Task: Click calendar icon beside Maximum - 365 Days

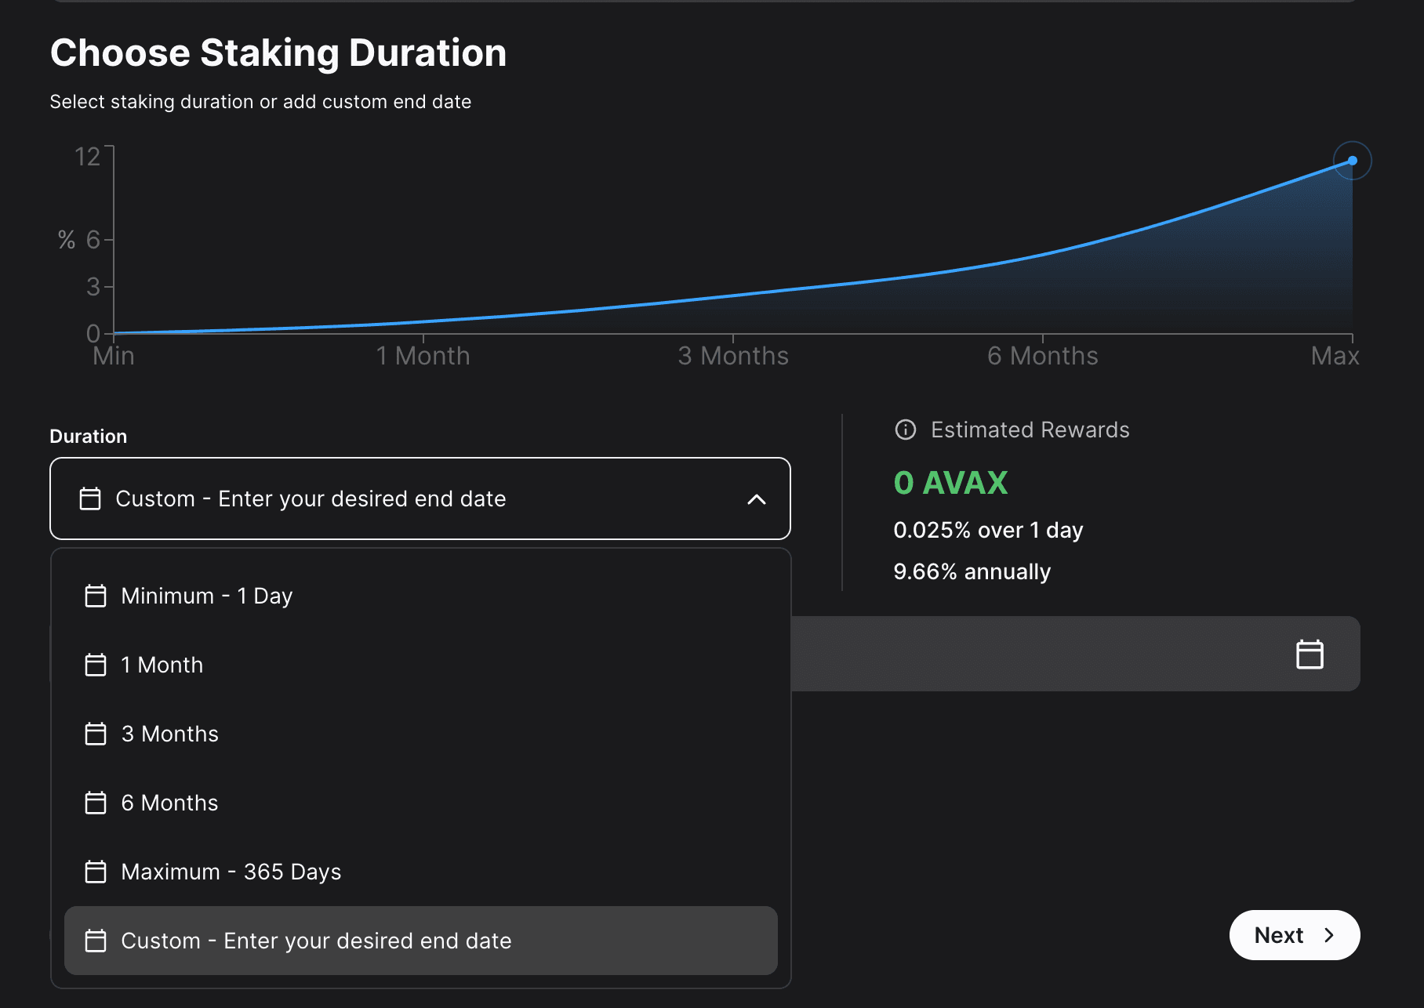Action: pyautogui.click(x=96, y=872)
